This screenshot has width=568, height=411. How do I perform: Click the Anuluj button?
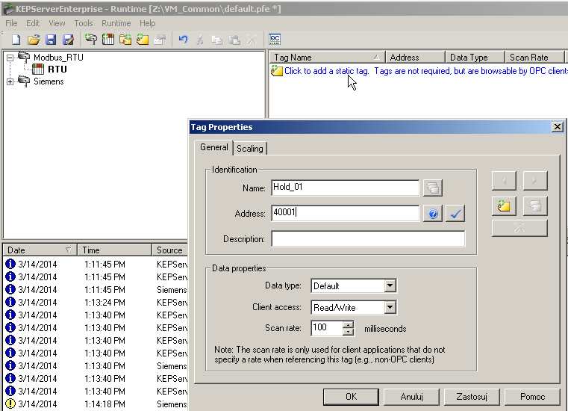411,397
